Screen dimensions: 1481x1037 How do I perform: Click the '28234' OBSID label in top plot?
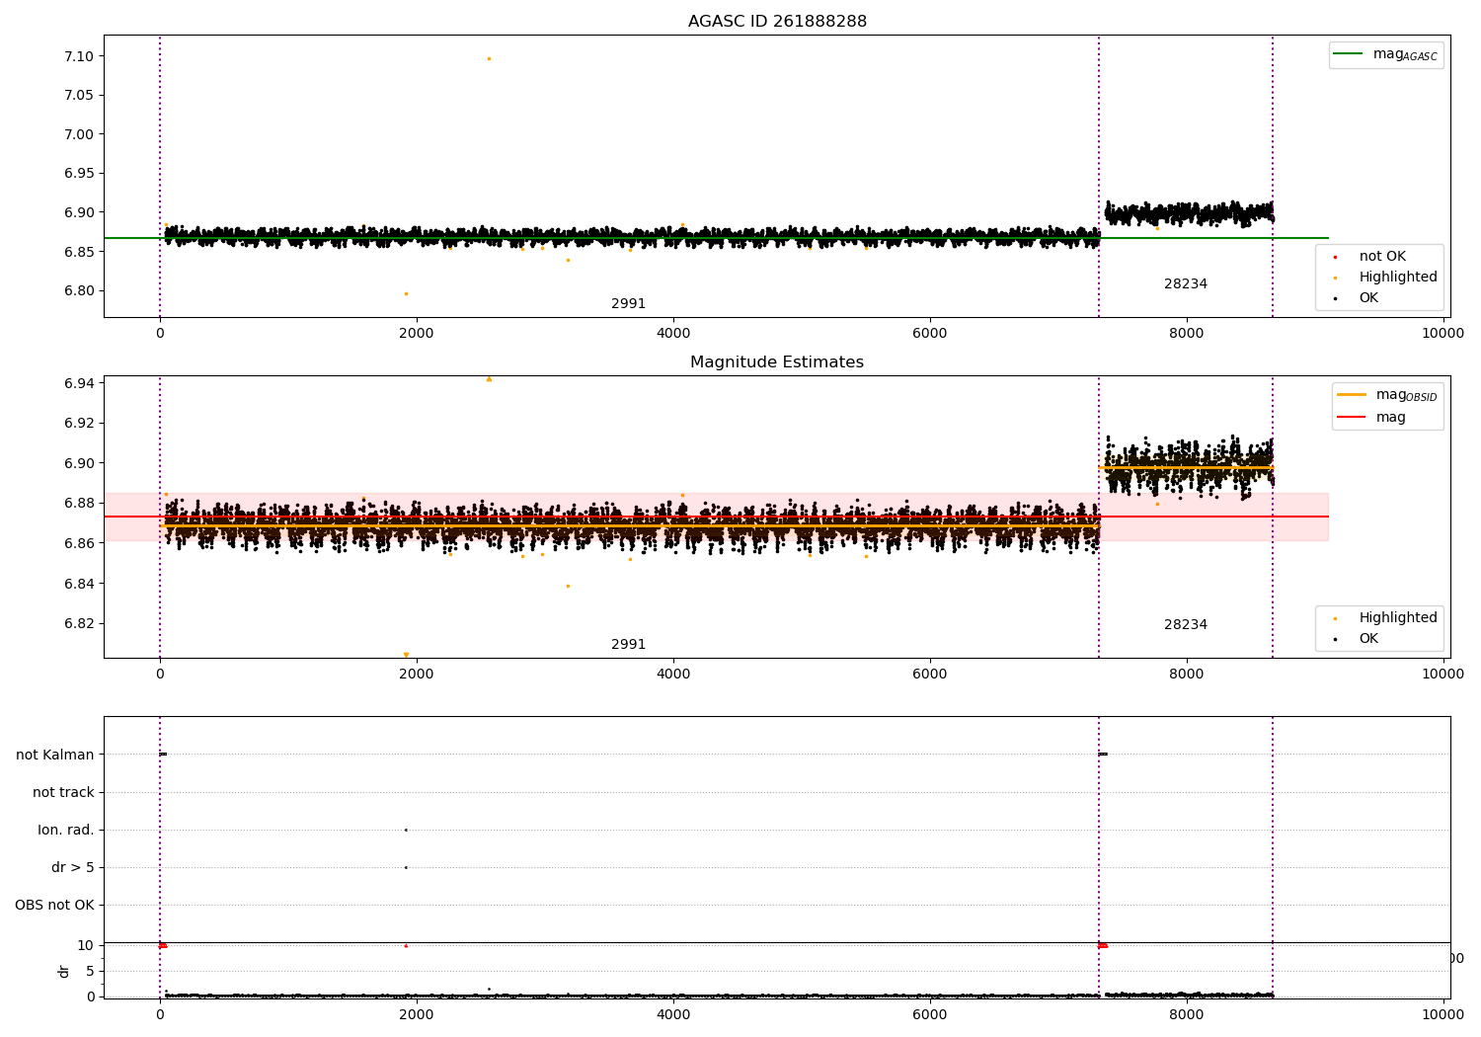tap(1186, 284)
